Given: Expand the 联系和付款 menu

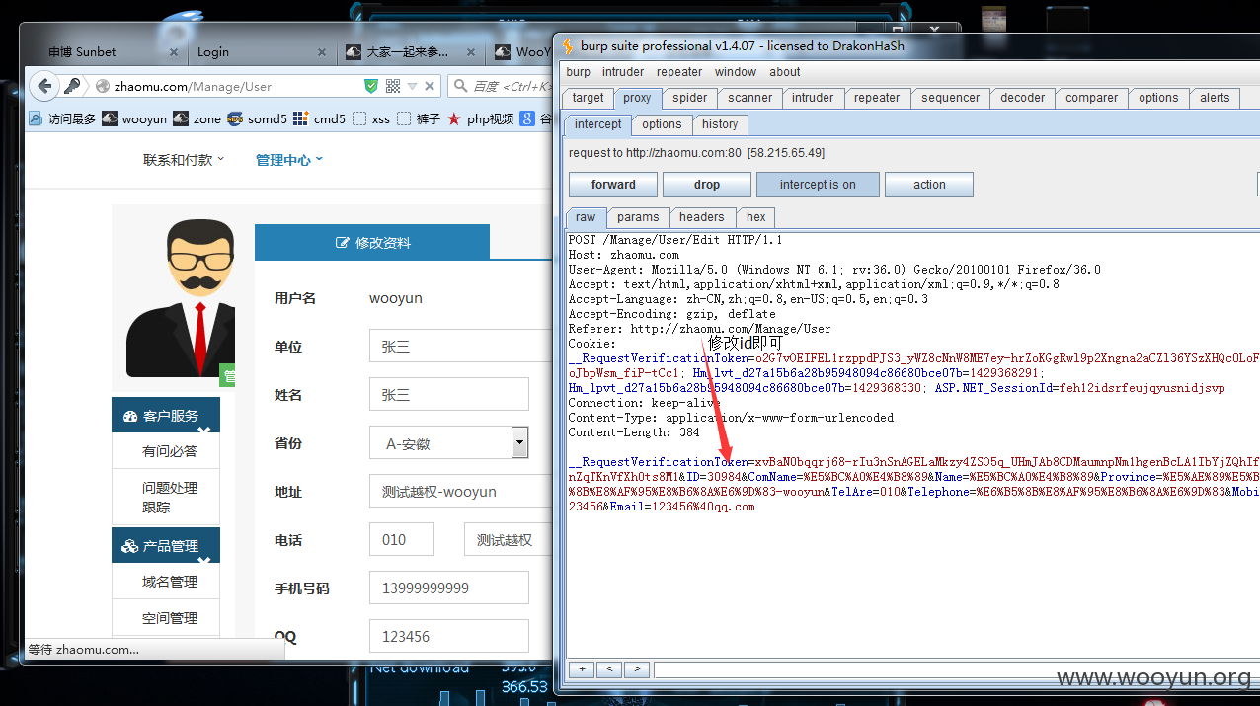Looking at the screenshot, I should [x=184, y=160].
